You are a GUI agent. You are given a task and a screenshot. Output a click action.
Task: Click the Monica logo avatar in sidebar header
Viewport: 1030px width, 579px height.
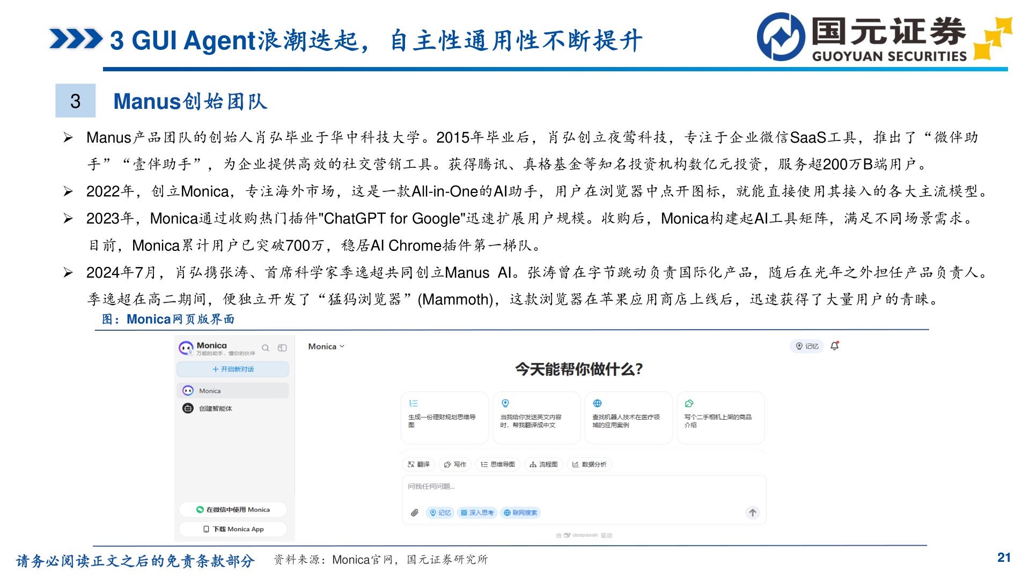click(x=186, y=348)
